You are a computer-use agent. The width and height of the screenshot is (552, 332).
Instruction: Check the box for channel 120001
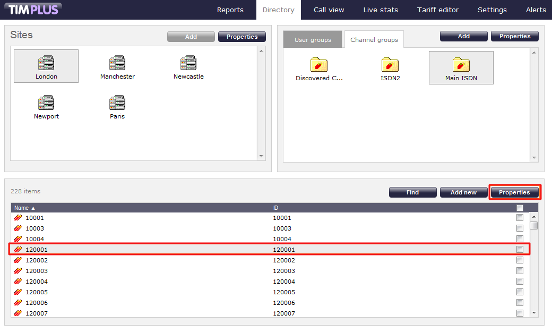click(x=520, y=250)
